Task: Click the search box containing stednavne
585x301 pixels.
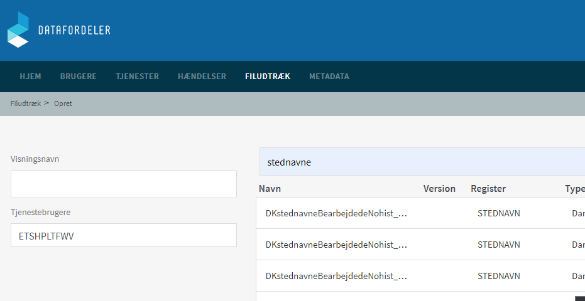Action: coord(421,162)
